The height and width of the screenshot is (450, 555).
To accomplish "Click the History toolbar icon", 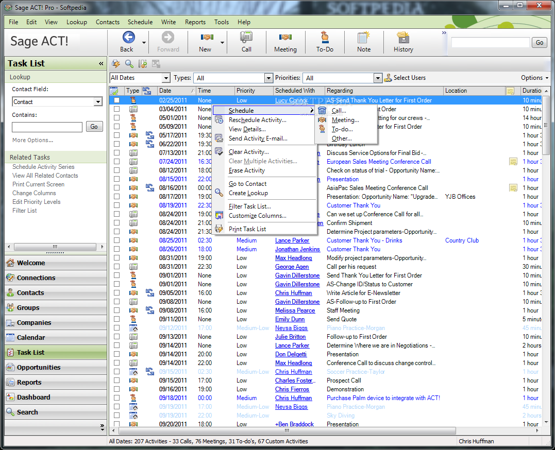I will [403, 37].
